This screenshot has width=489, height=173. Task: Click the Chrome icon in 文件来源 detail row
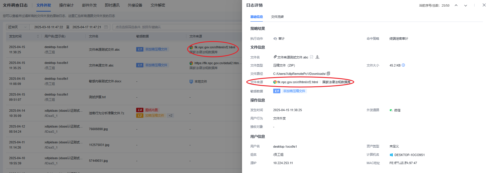[x=275, y=82]
